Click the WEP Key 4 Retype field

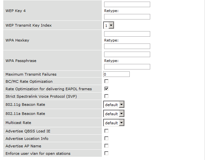coord(127,17)
